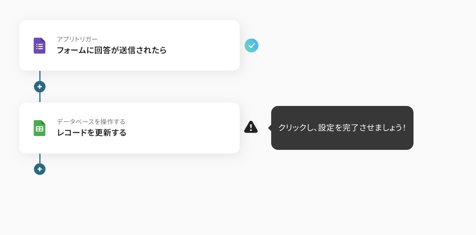Click the connector line below the trigger card
476x235 pixels.
tap(40, 76)
